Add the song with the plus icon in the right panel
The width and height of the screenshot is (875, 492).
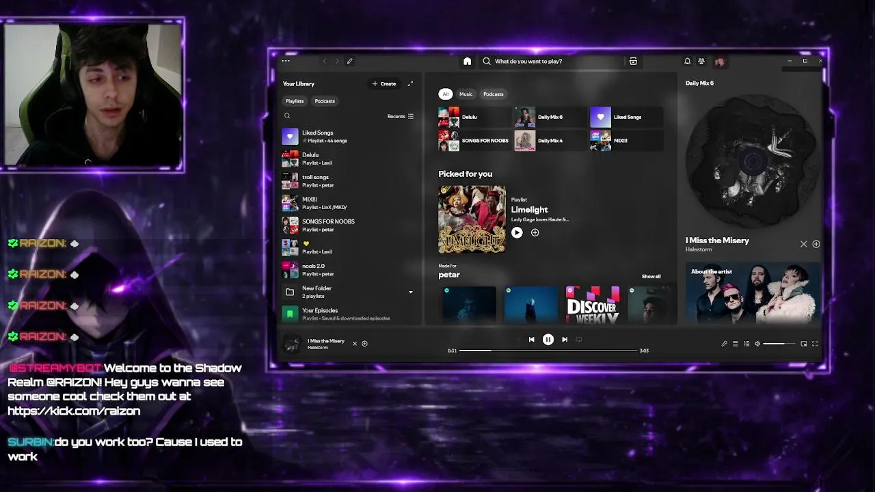click(x=816, y=244)
